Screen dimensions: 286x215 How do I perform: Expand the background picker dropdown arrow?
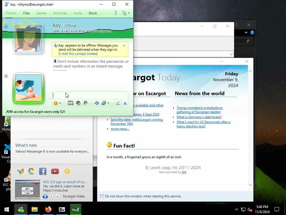click(x=108, y=103)
